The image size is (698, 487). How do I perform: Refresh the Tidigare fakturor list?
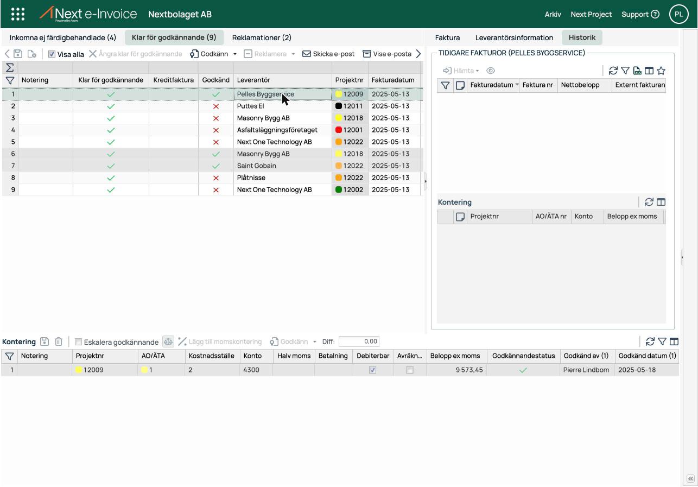click(613, 71)
